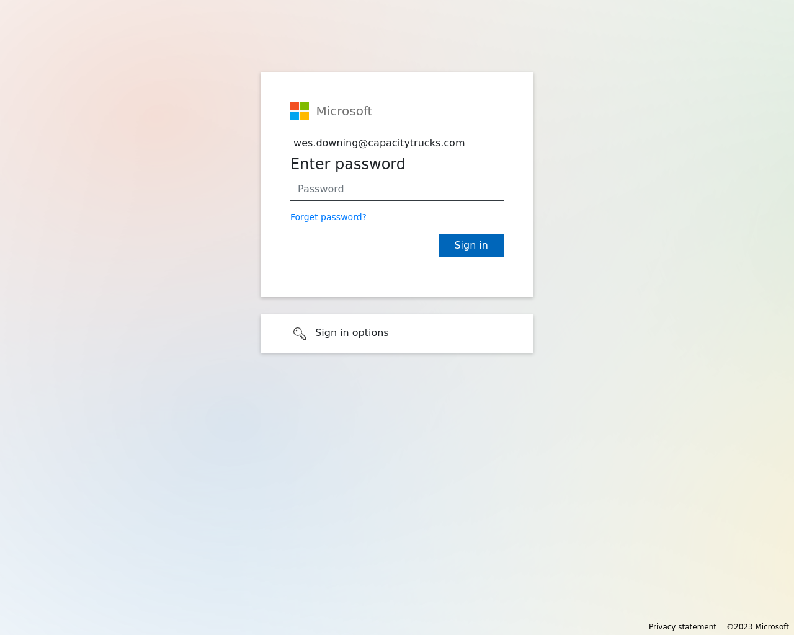
Task: Click the ©2023 Microsoft footer text
Action: click(758, 627)
